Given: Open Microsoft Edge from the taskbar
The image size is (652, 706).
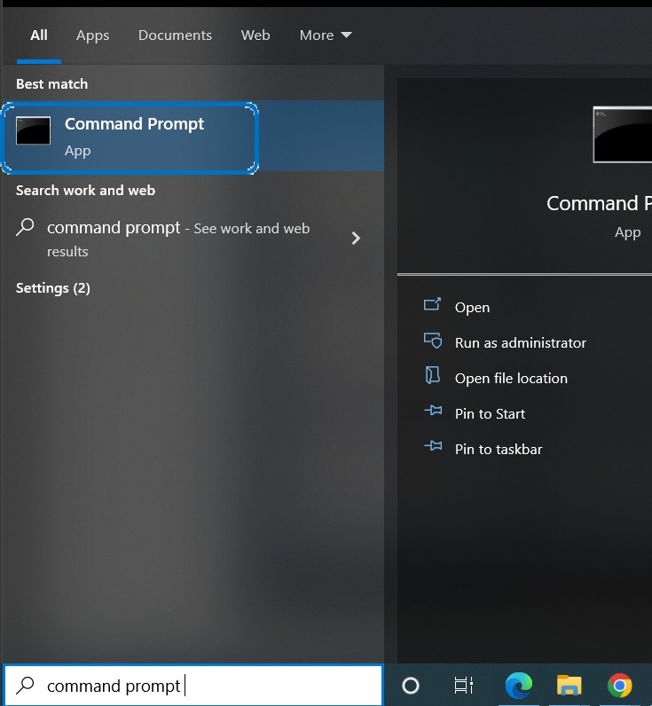Looking at the screenshot, I should (519, 685).
